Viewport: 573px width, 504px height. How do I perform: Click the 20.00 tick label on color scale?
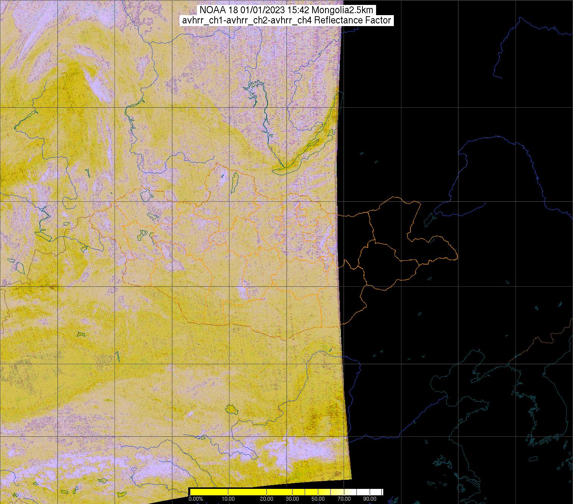pos(267,499)
